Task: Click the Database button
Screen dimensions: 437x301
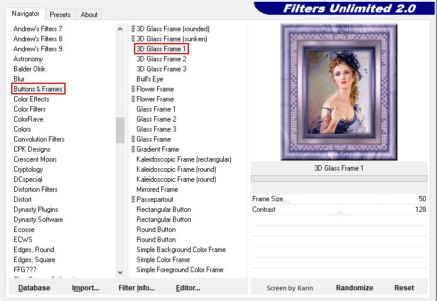Action: [x=34, y=288]
